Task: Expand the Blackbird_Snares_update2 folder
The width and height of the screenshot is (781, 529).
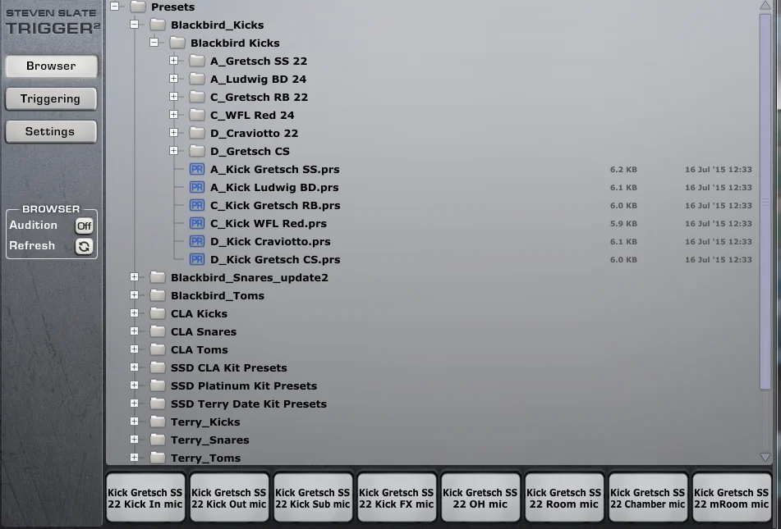Action: (x=134, y=276)
